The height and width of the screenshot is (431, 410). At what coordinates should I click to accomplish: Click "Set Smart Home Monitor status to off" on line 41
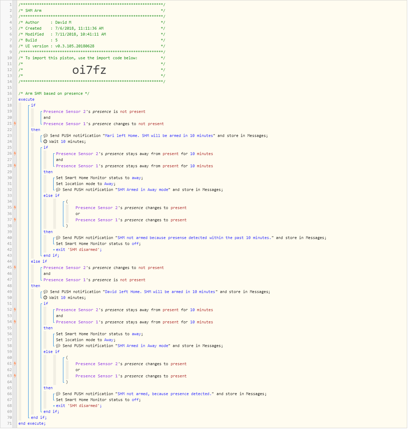[98, 244]
